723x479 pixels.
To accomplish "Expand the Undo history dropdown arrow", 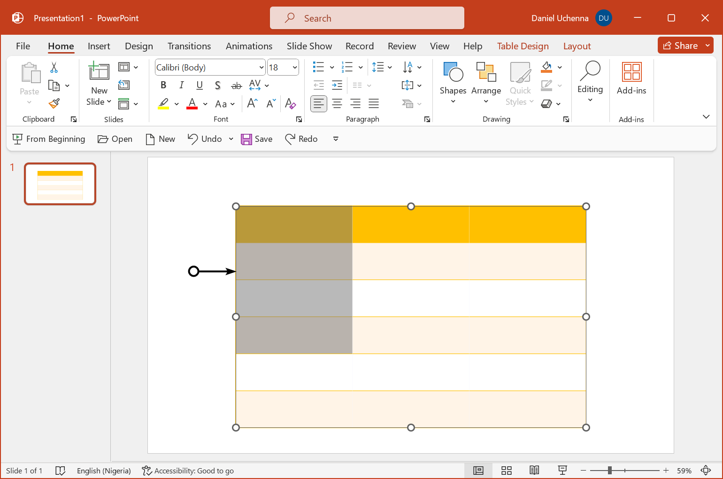I will click(231, 139).
